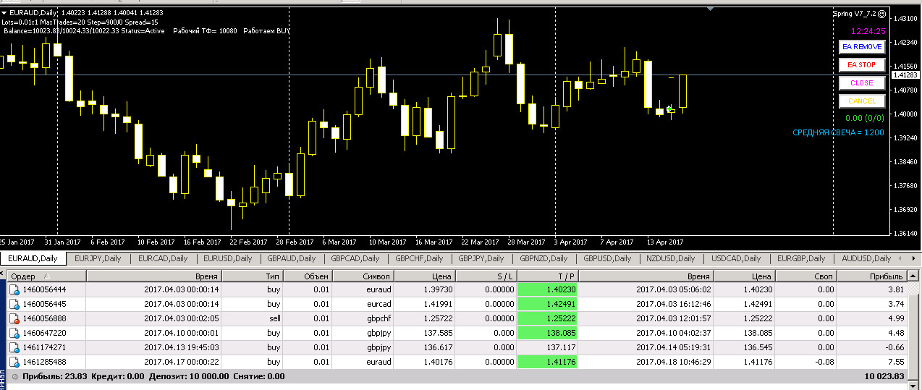Click the green T/P cell 1.40230
Screen dimensions: 922x390
(548, 289)
